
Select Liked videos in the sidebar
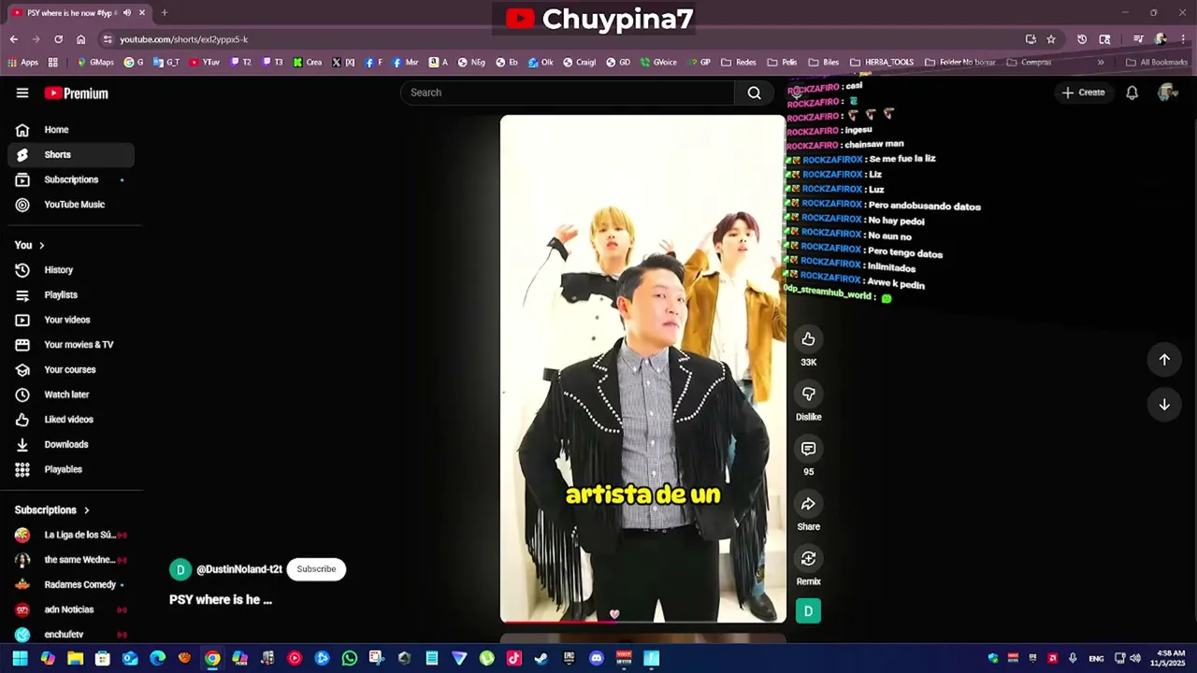coord(71,420)
